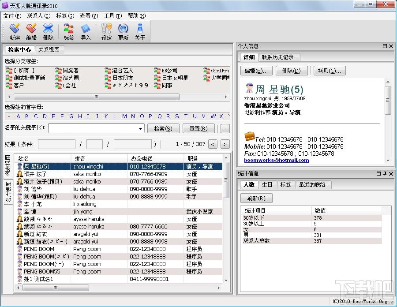This screenshot has height=307, width=397.
Task: Select the 客户 category tag
Action: click(15, 86)
